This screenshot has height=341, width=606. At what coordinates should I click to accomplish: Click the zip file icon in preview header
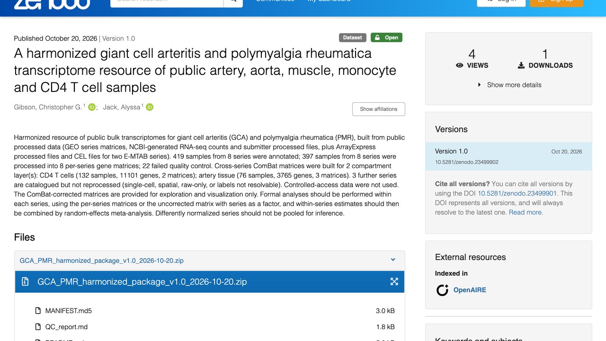26,282
